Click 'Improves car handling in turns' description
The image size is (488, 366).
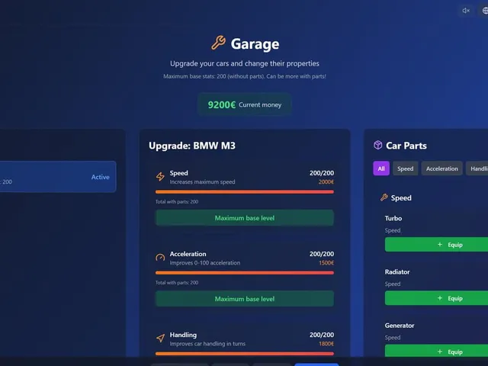click(x=207, y=344)
